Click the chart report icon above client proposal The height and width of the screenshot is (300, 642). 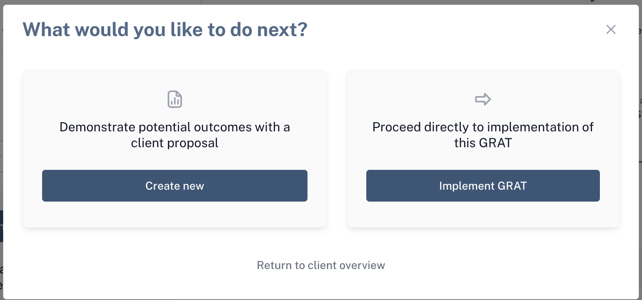[175, 99]
